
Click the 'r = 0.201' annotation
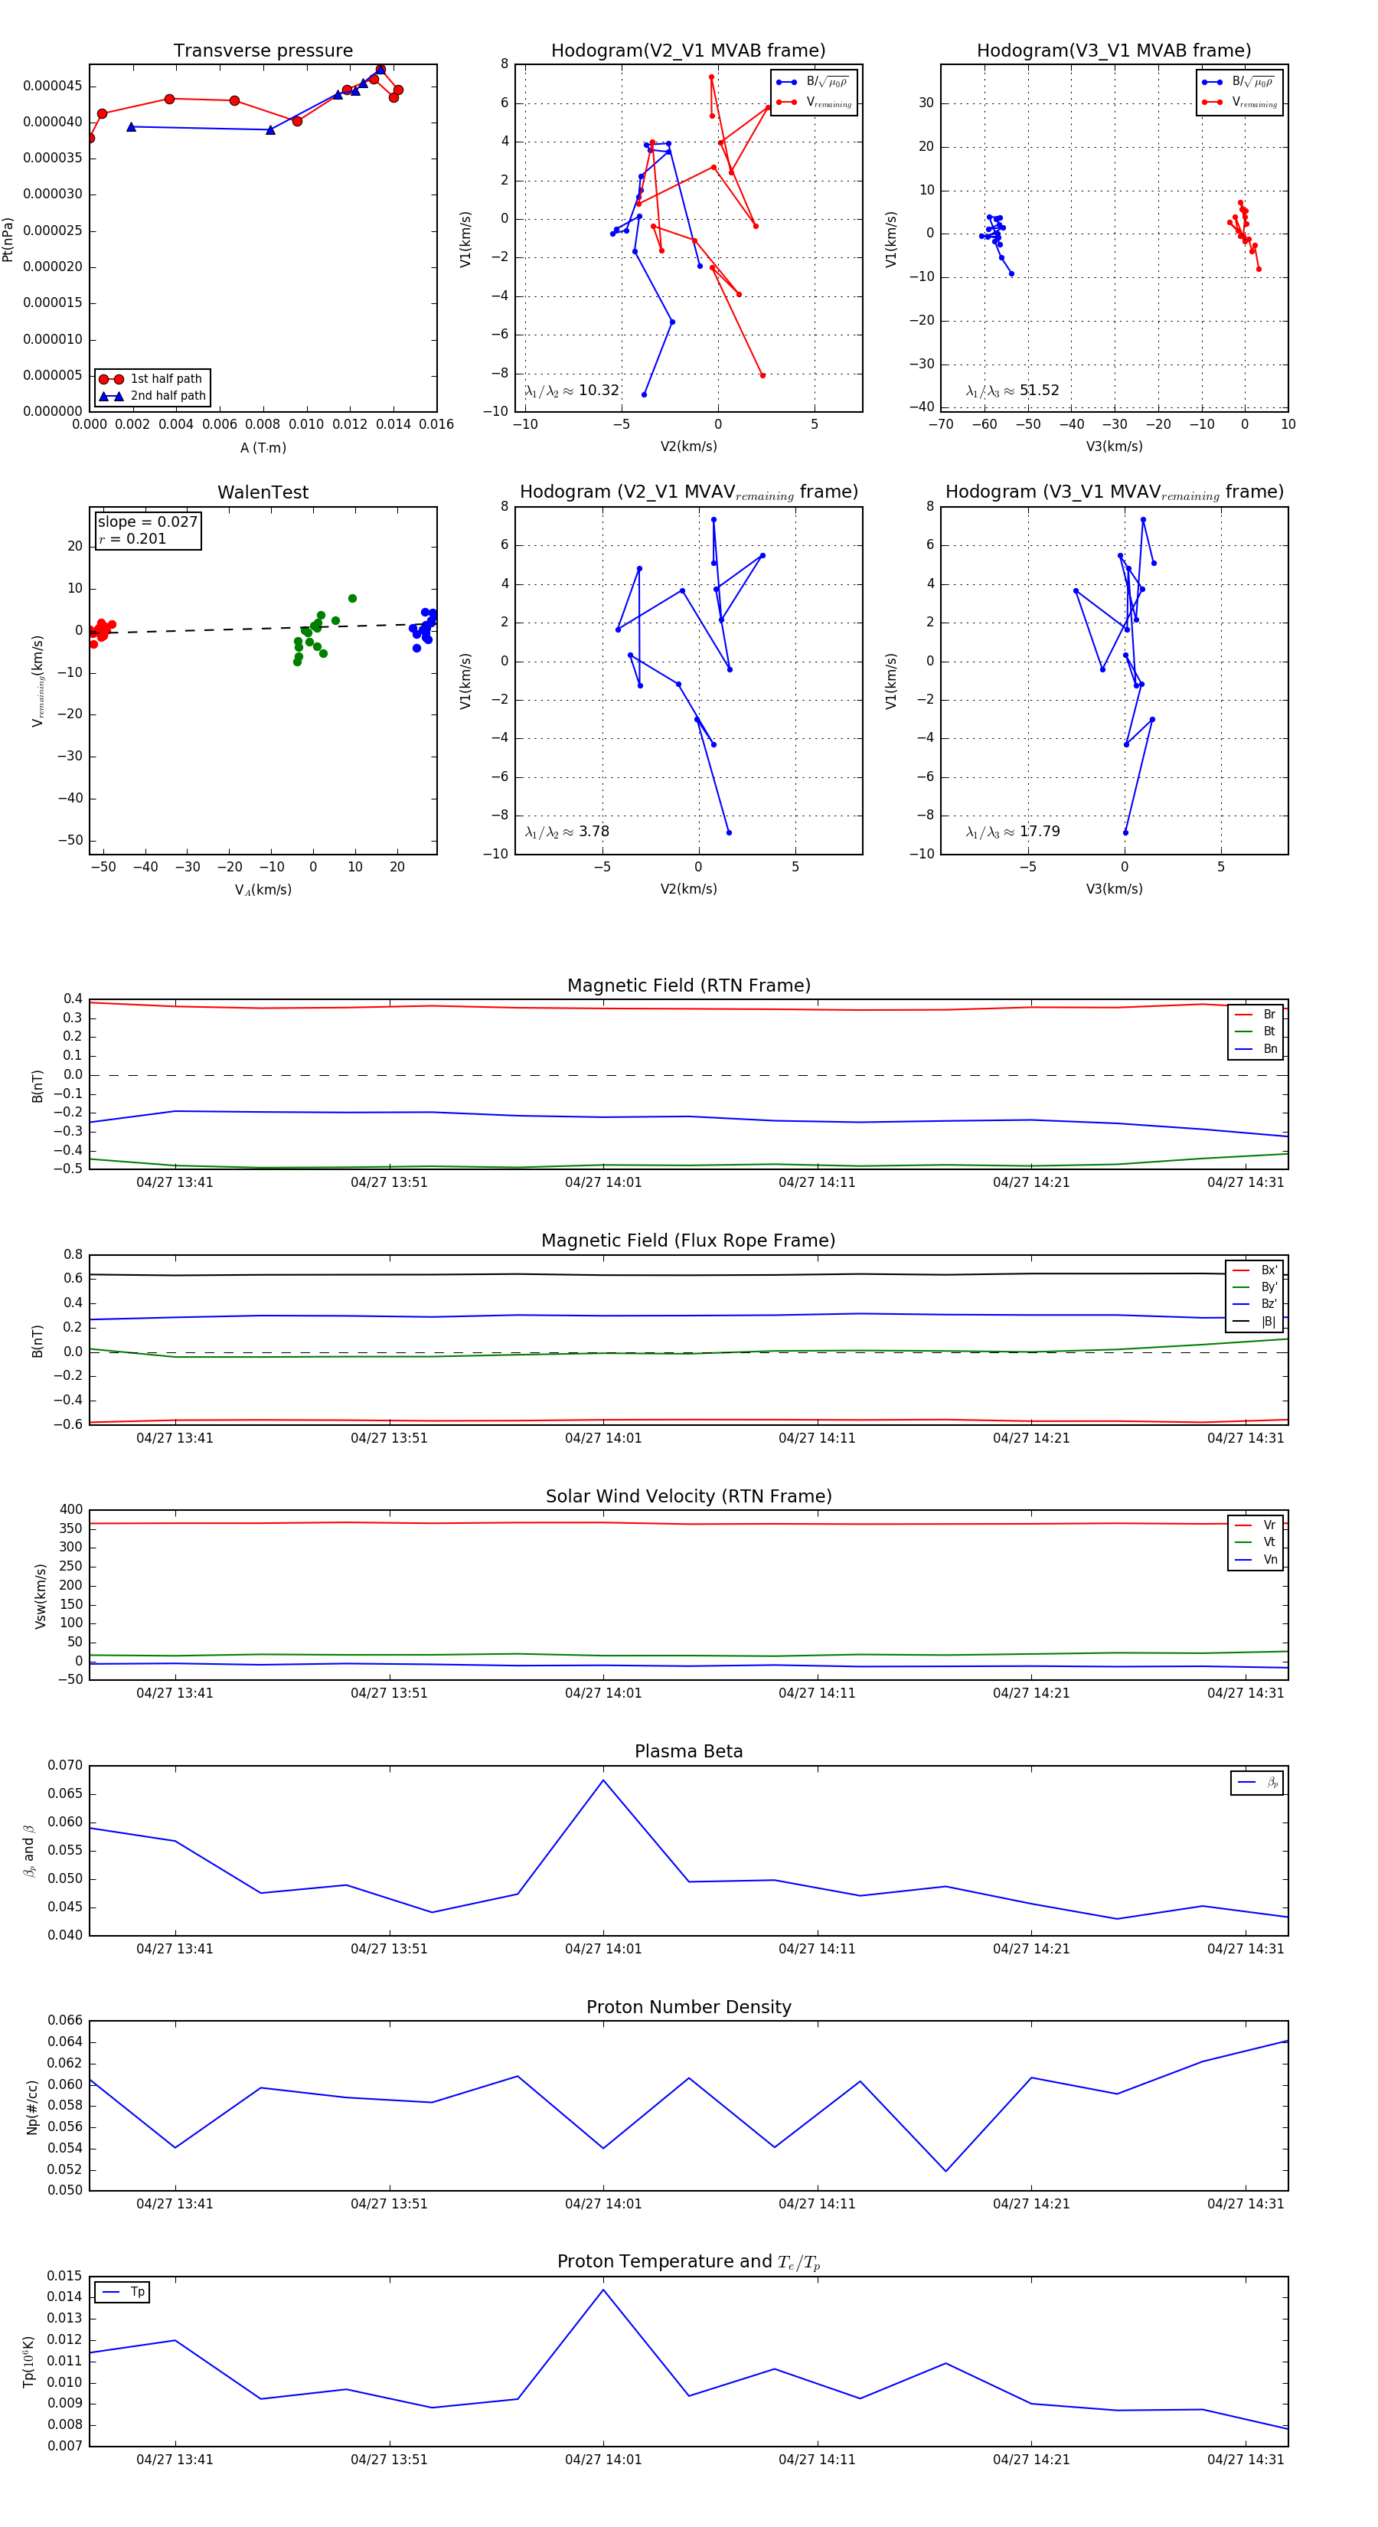(x=132, y=538)
